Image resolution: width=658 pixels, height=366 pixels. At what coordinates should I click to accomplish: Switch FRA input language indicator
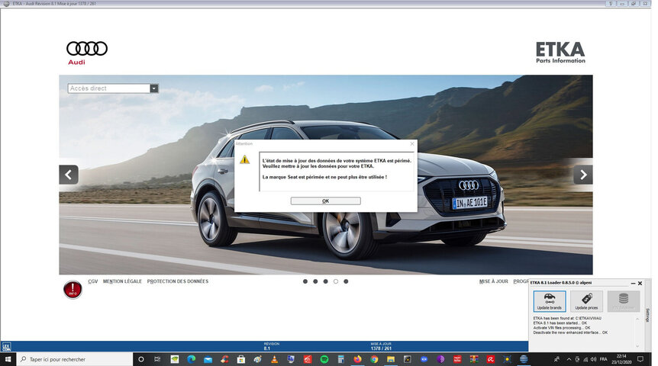(604, 359)
